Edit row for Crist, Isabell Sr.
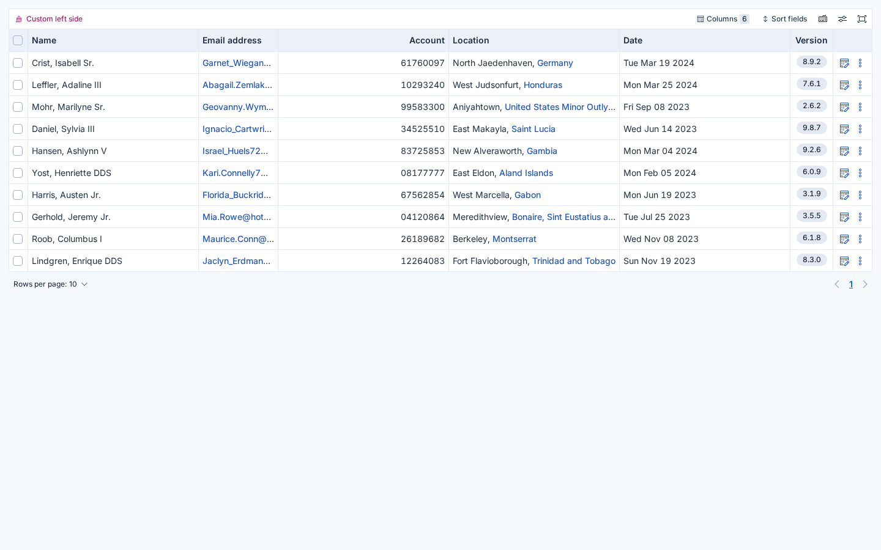 [844, 63]
